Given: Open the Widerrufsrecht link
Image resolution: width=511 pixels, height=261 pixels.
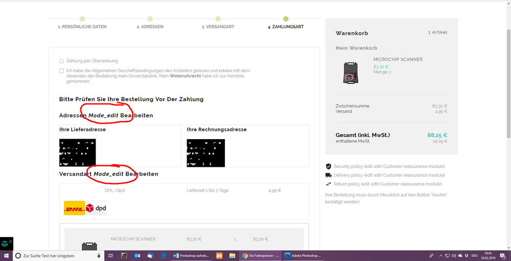Looking at the screenshot, I should pos(185,76).
